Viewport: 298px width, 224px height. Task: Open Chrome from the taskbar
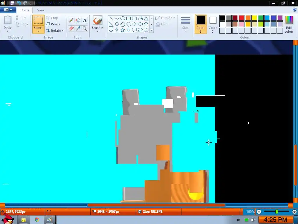click(x=37, y=220)
